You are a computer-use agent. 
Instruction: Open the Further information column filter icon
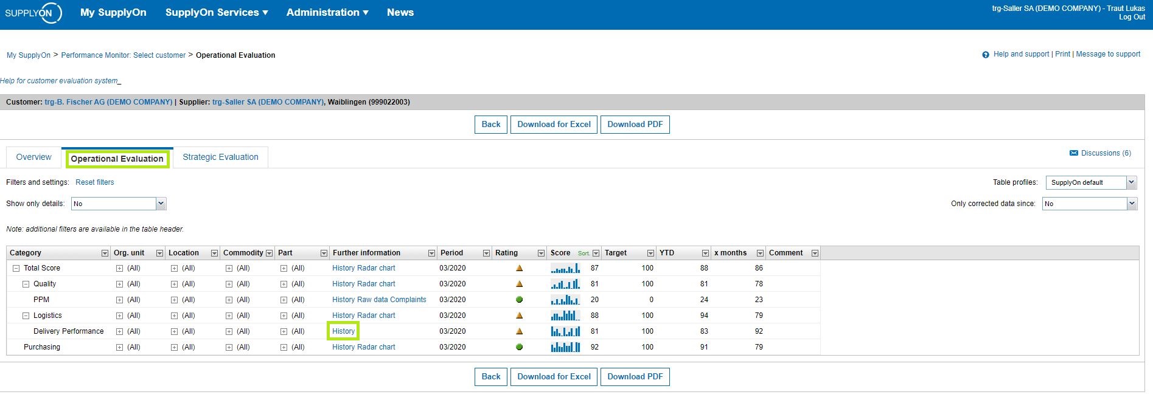pos(431,253)
